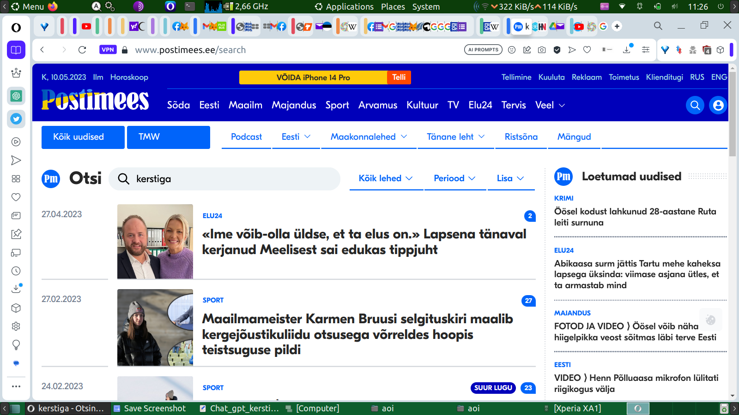Switch to Save Screenshot taskbar window

[150, 409]
